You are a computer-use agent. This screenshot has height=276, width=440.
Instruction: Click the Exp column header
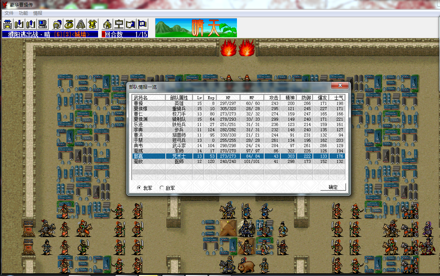point(210,98)
